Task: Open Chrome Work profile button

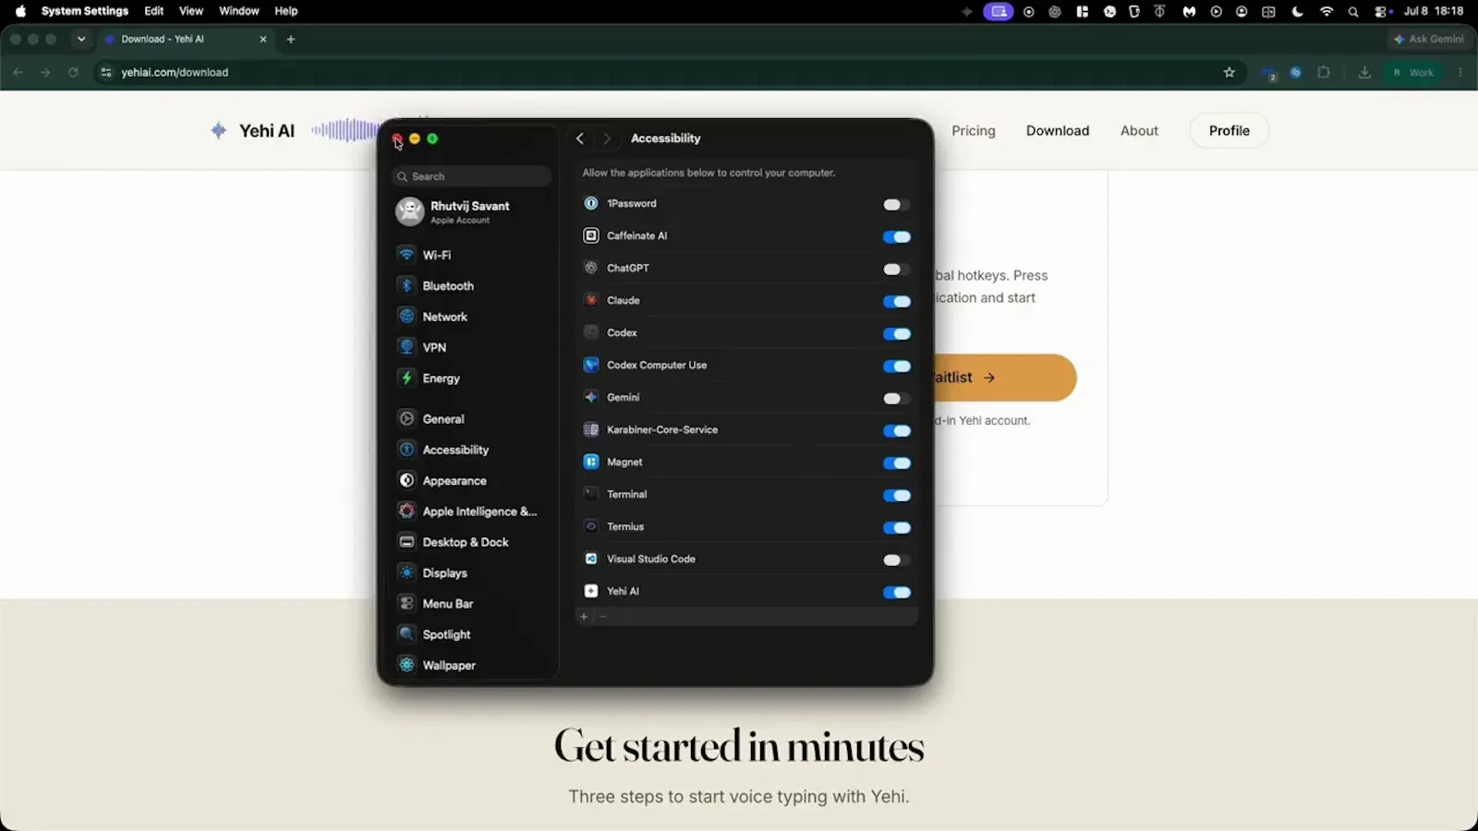Action: point(1414,72)
